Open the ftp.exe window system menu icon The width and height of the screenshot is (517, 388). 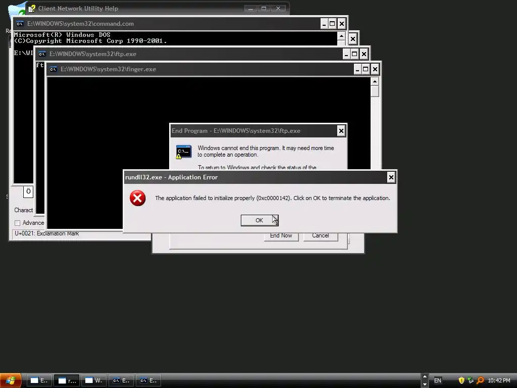click(42, 54)
